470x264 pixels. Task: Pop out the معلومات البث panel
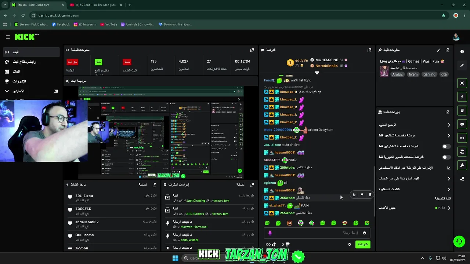(447, 50)
